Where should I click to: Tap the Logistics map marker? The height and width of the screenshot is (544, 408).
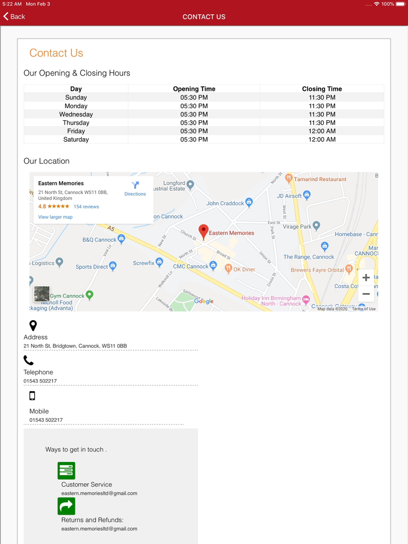coord(60,262)
